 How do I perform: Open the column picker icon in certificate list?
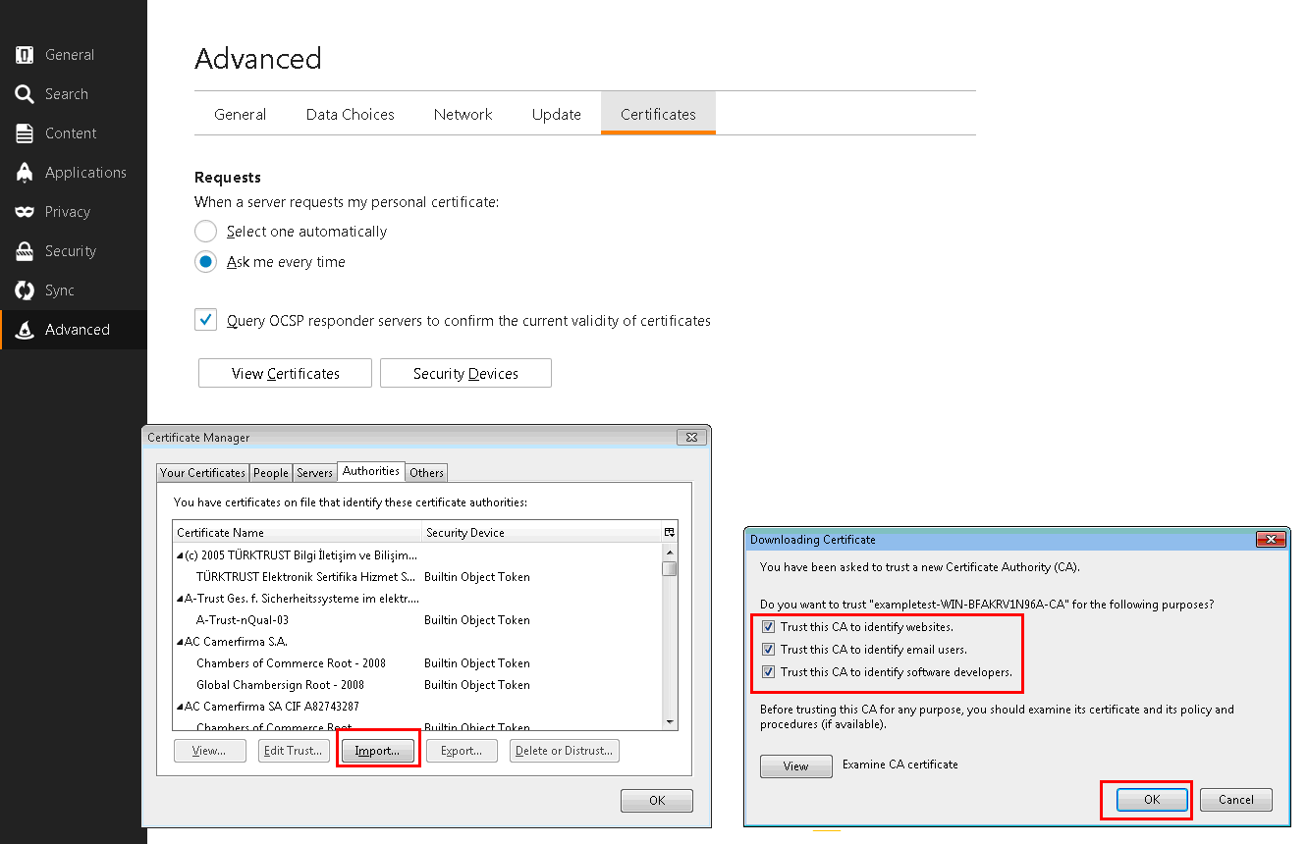(670, 532)
